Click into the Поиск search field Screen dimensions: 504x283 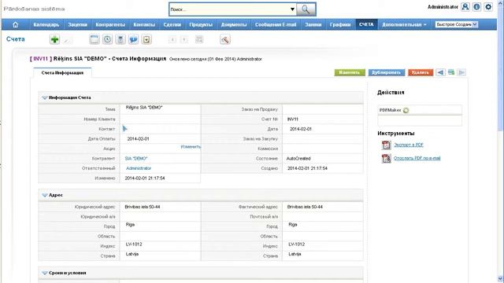click(x=229, y=9)
